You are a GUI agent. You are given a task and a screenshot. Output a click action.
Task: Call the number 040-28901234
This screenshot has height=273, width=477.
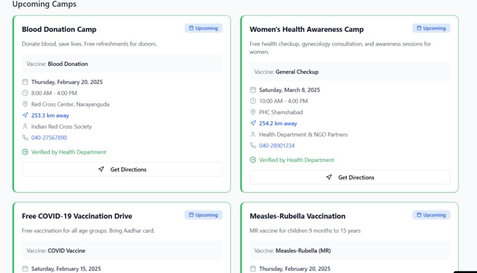[277, 146]
